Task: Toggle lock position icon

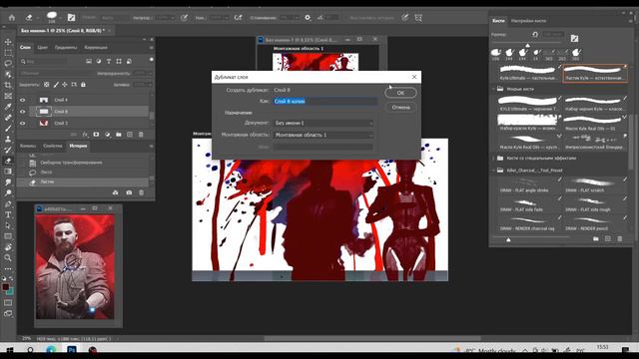Action: click(x=65, y=85)
